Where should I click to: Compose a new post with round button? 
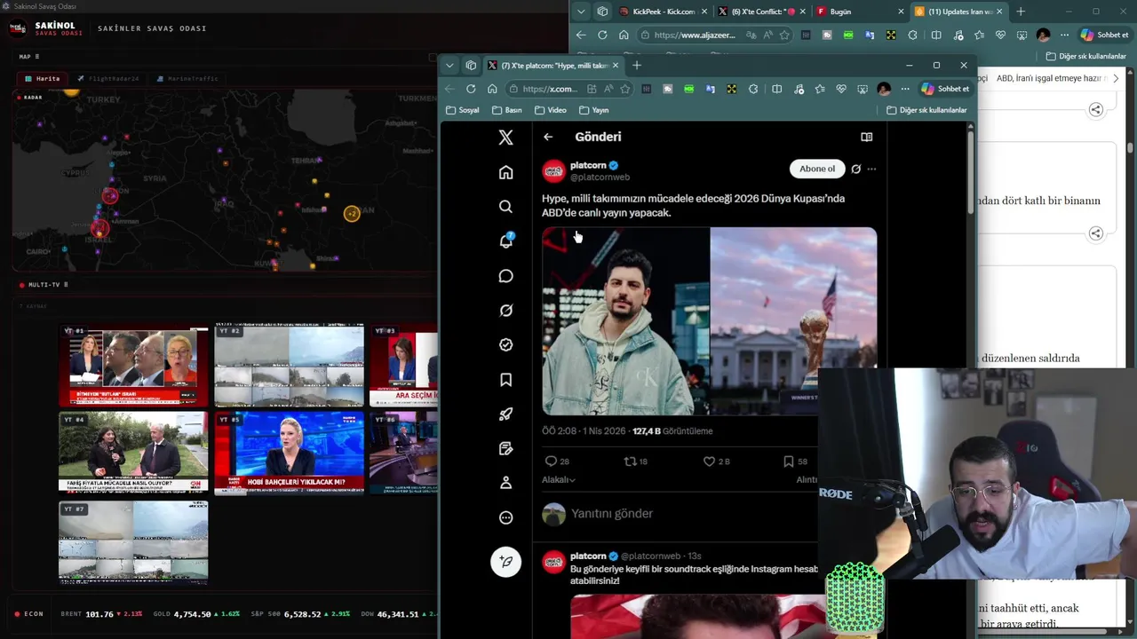(506, 562)
